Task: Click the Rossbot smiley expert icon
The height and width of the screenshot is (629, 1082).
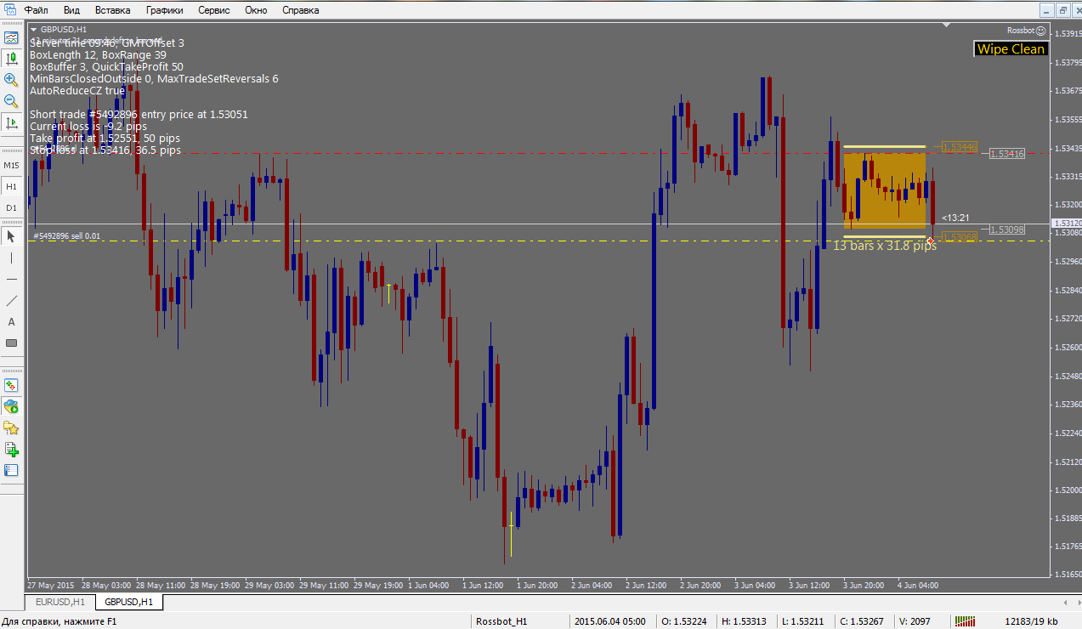Action: 1040,30
